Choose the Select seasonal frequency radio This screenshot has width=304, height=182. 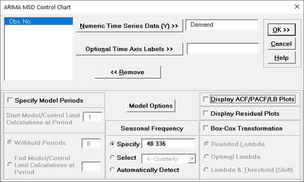pos(112,158)
